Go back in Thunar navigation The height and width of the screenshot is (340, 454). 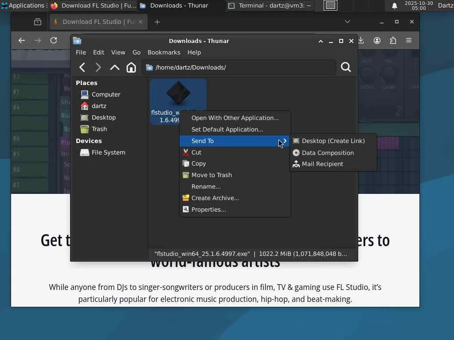(x=82, y=67)
